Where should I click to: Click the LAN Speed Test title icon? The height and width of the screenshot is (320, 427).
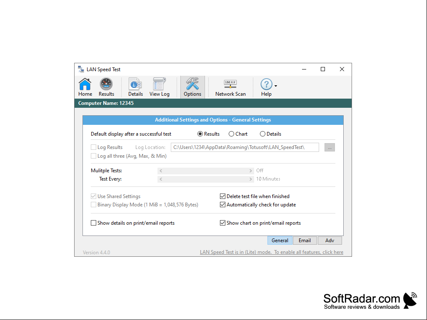[81, 69]
